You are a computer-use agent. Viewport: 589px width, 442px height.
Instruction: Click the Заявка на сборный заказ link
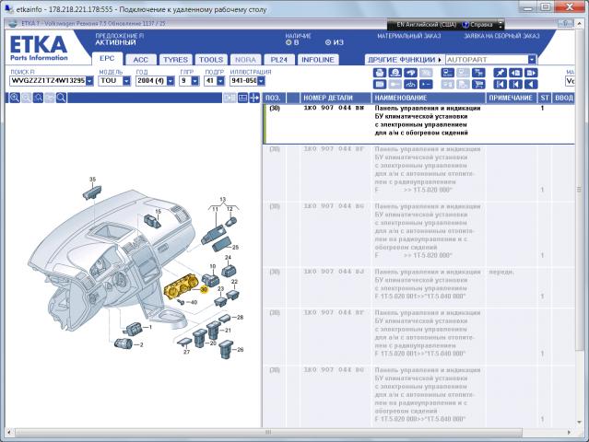tap(501, 36)
